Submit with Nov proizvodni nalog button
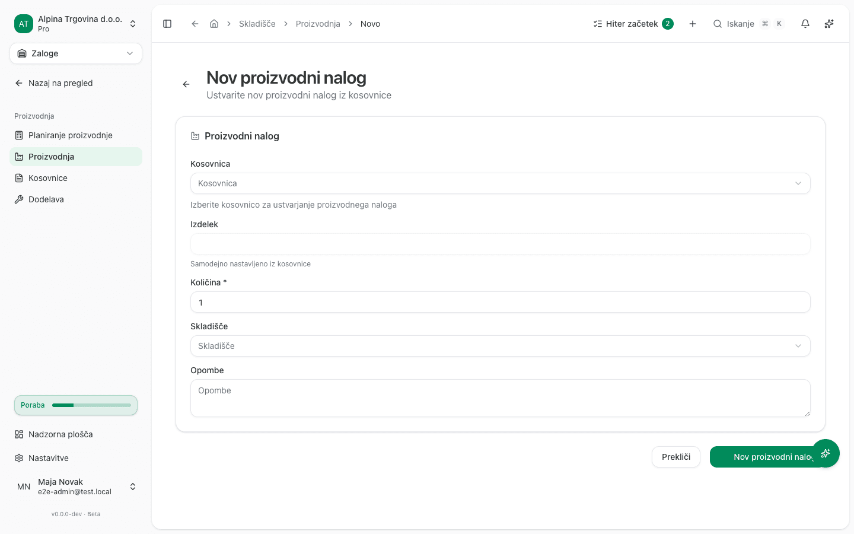Viewport: 854px width, 534px height. click(x=768, y=457)
